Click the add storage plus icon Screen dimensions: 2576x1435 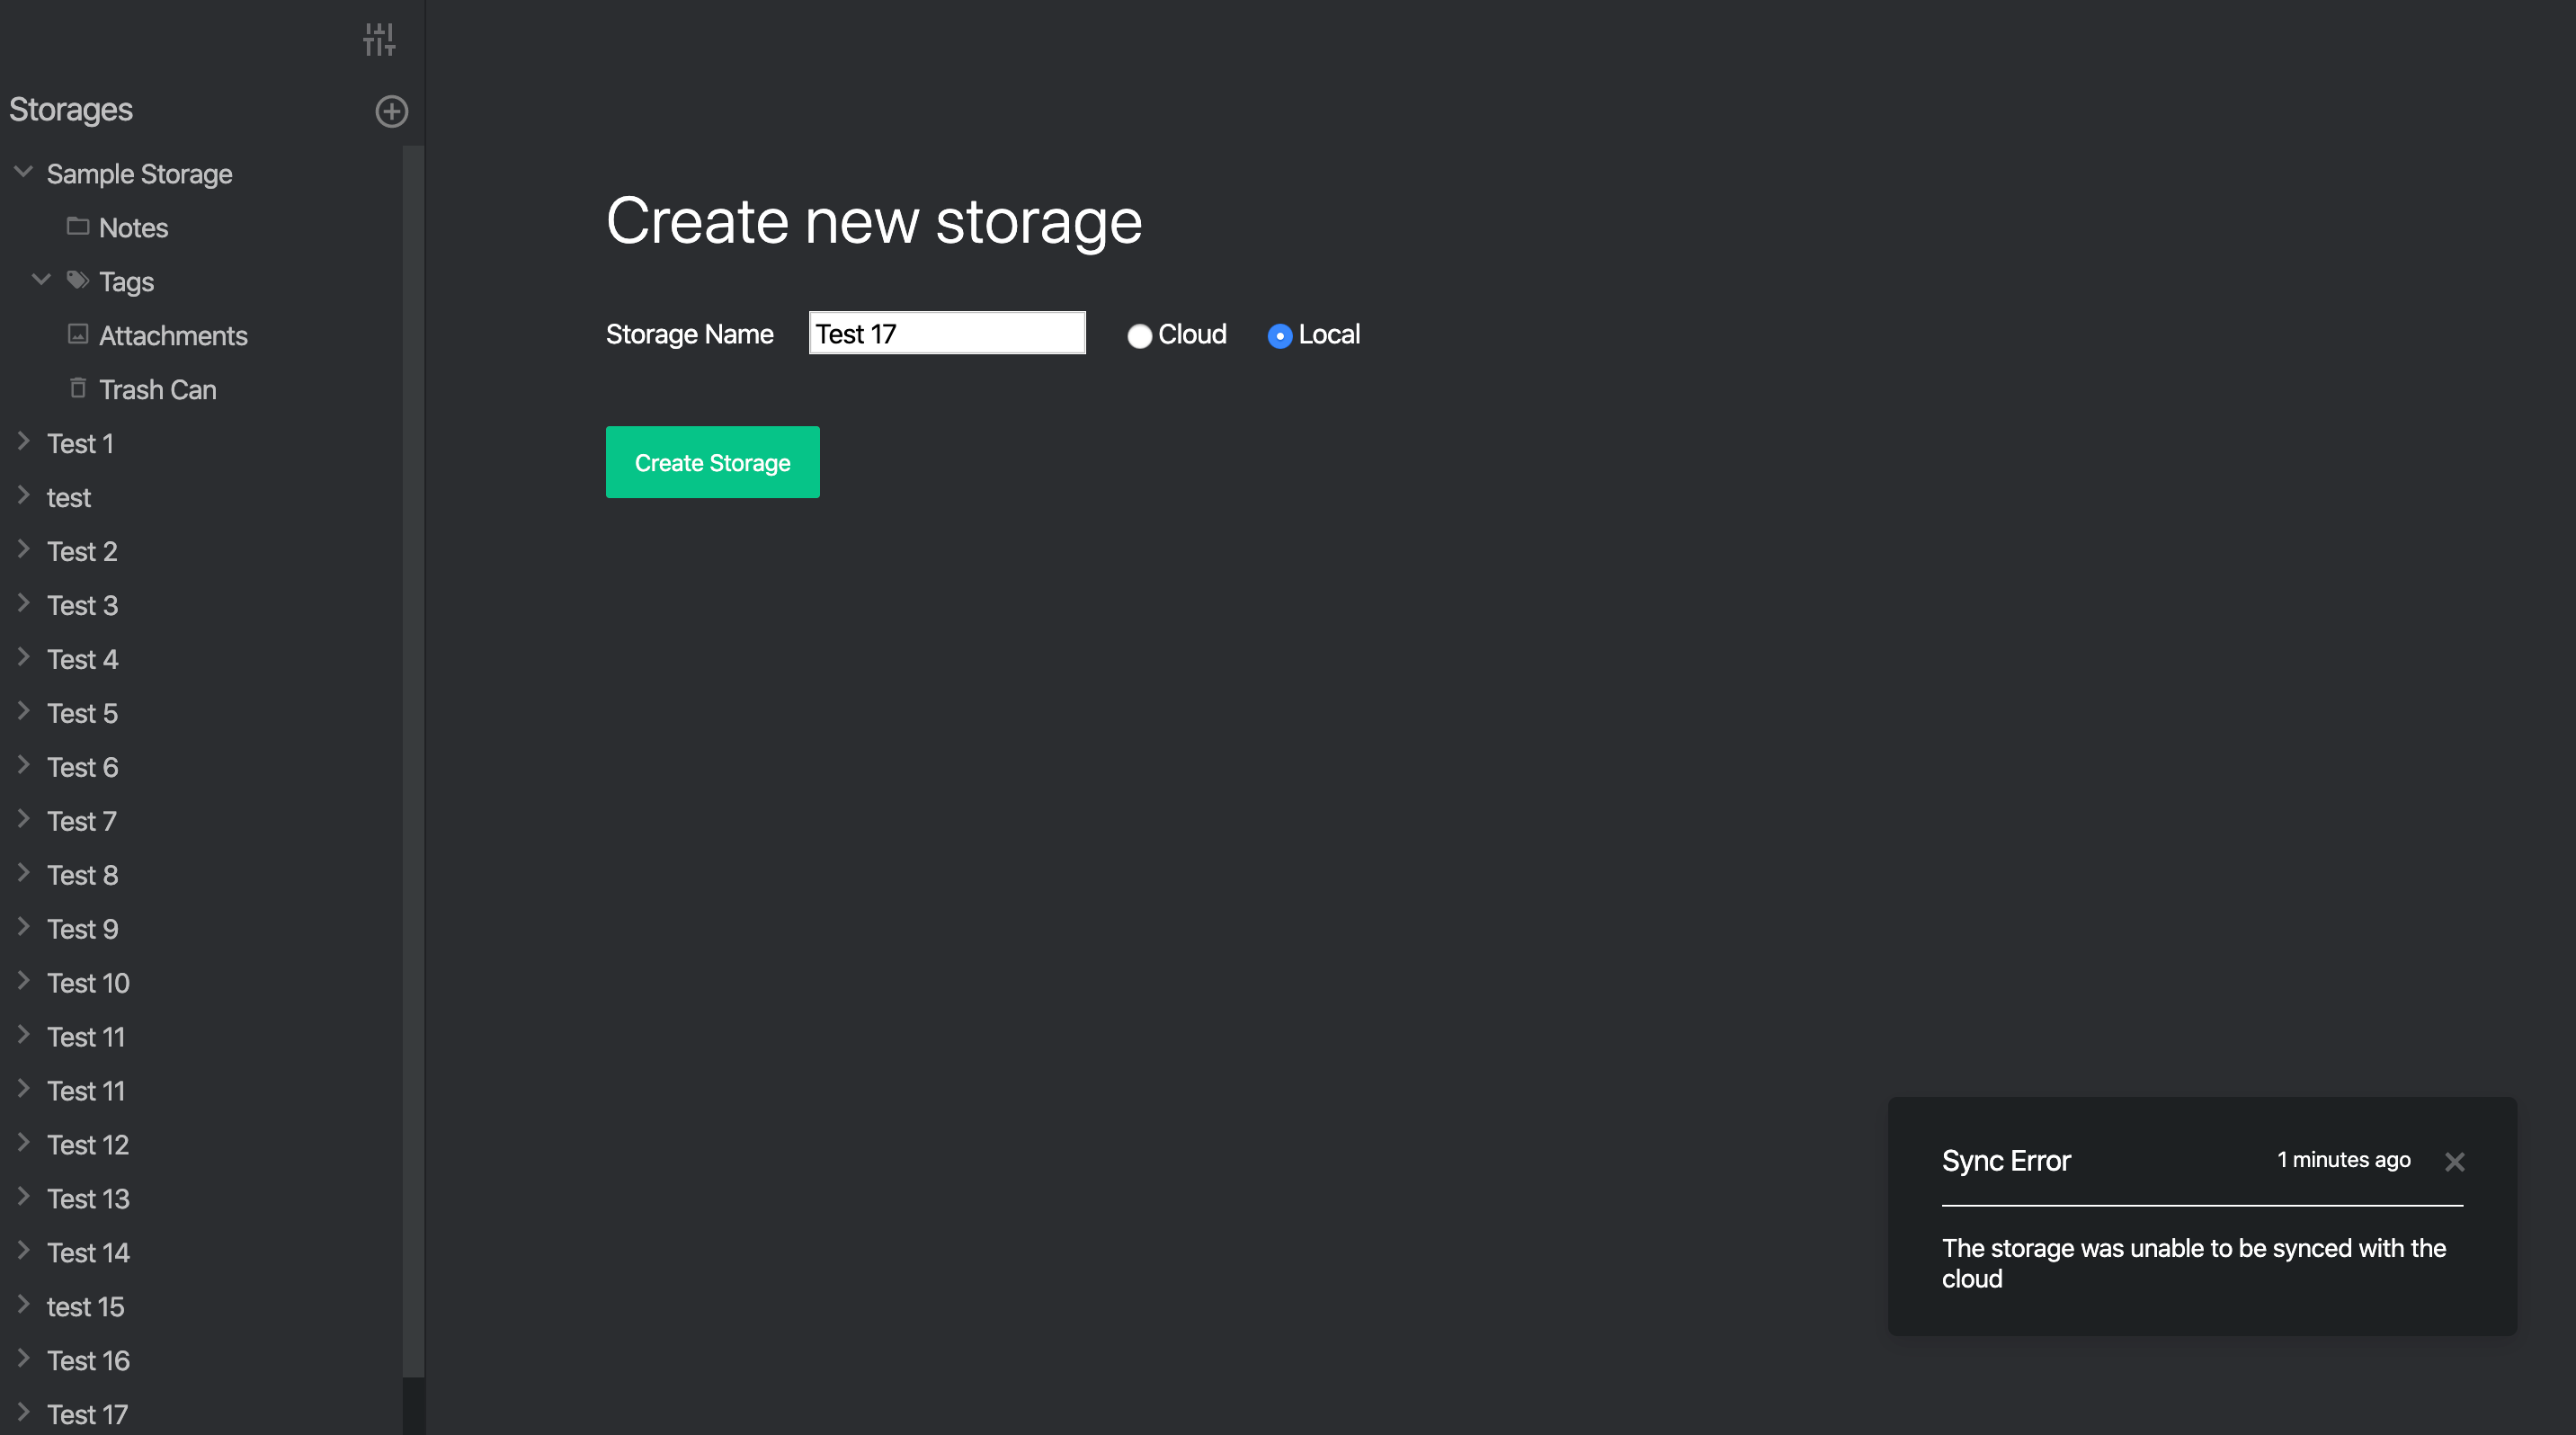pos(391,111)
